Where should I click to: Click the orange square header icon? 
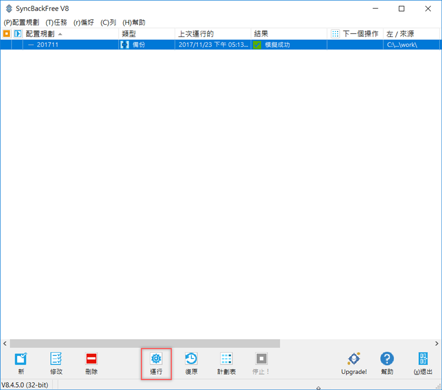6,34
